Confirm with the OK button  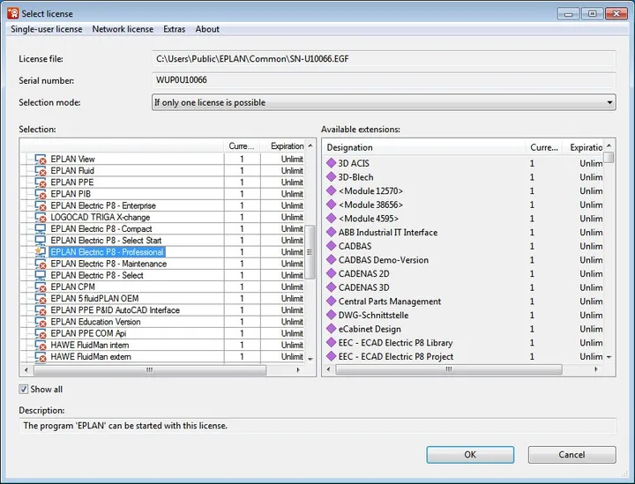[x=470, y=455]
